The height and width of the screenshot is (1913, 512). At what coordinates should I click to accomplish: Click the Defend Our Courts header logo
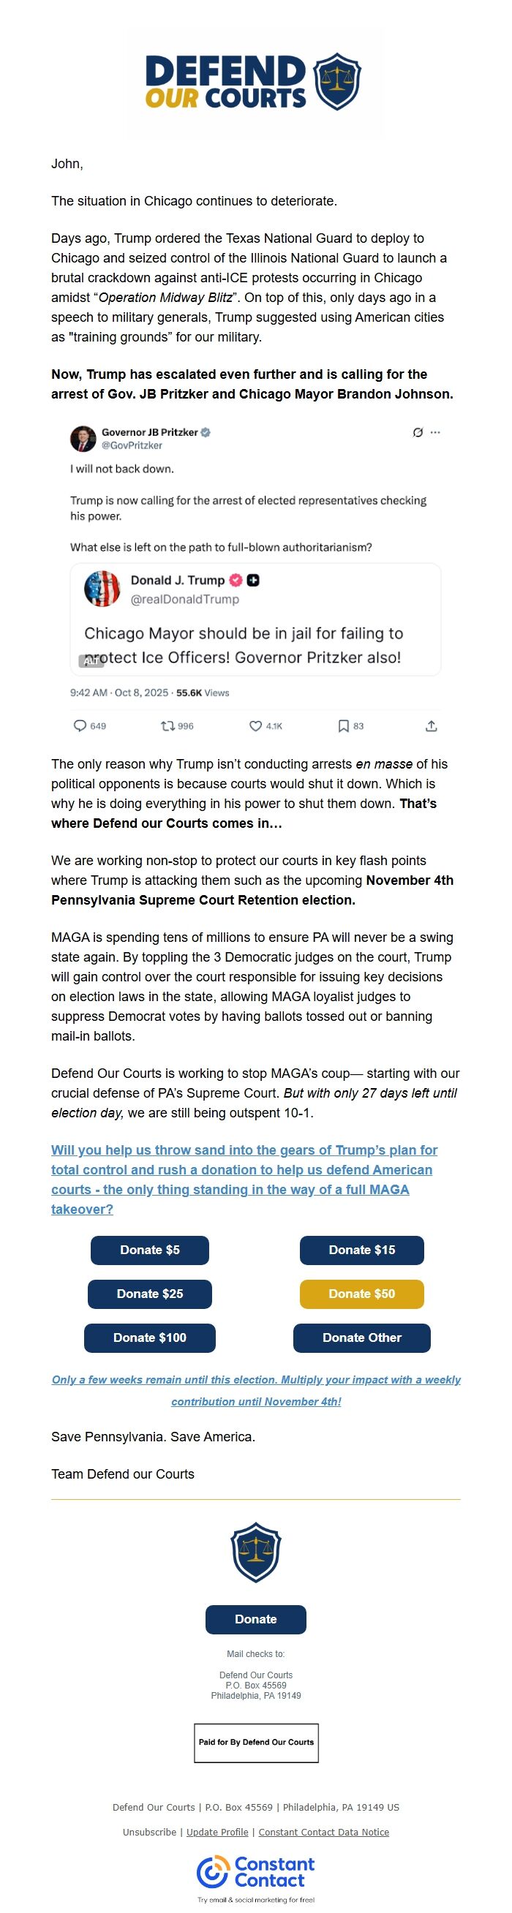point(255,83)
